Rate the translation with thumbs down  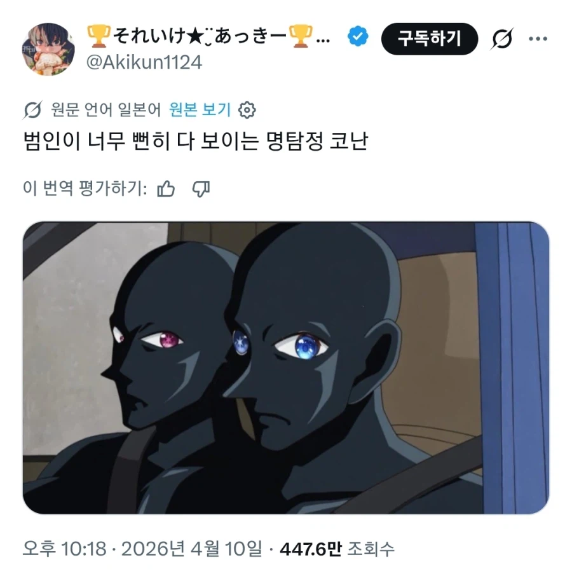pyautogui.click(x=201, y=189)
